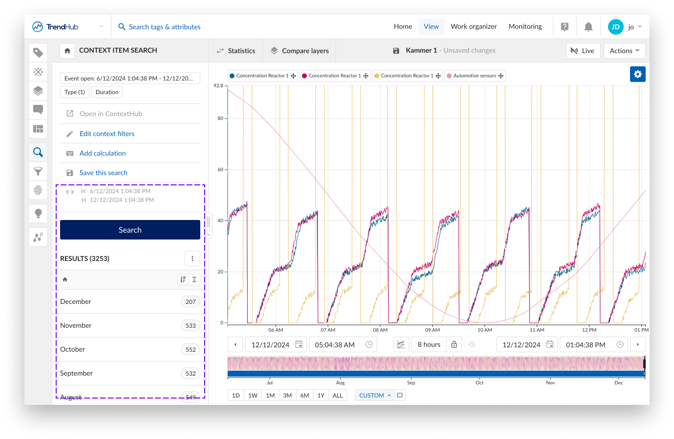Switch to the Monitoring menu
Viewport: 674px width, 439px height.
525,26
